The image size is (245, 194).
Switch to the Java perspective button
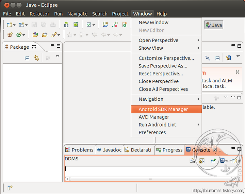pos(214,25)
